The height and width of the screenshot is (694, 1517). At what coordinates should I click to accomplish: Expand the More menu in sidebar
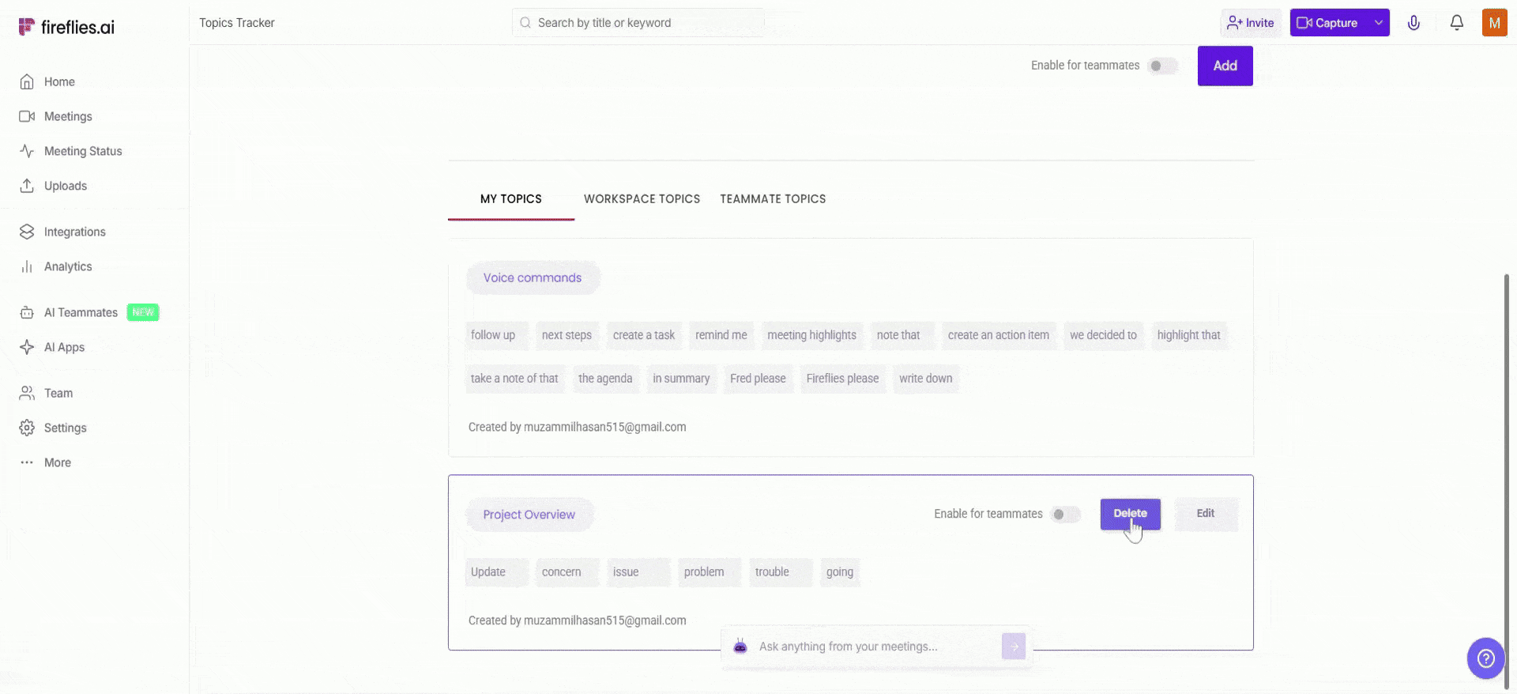(x=57, y=462)
